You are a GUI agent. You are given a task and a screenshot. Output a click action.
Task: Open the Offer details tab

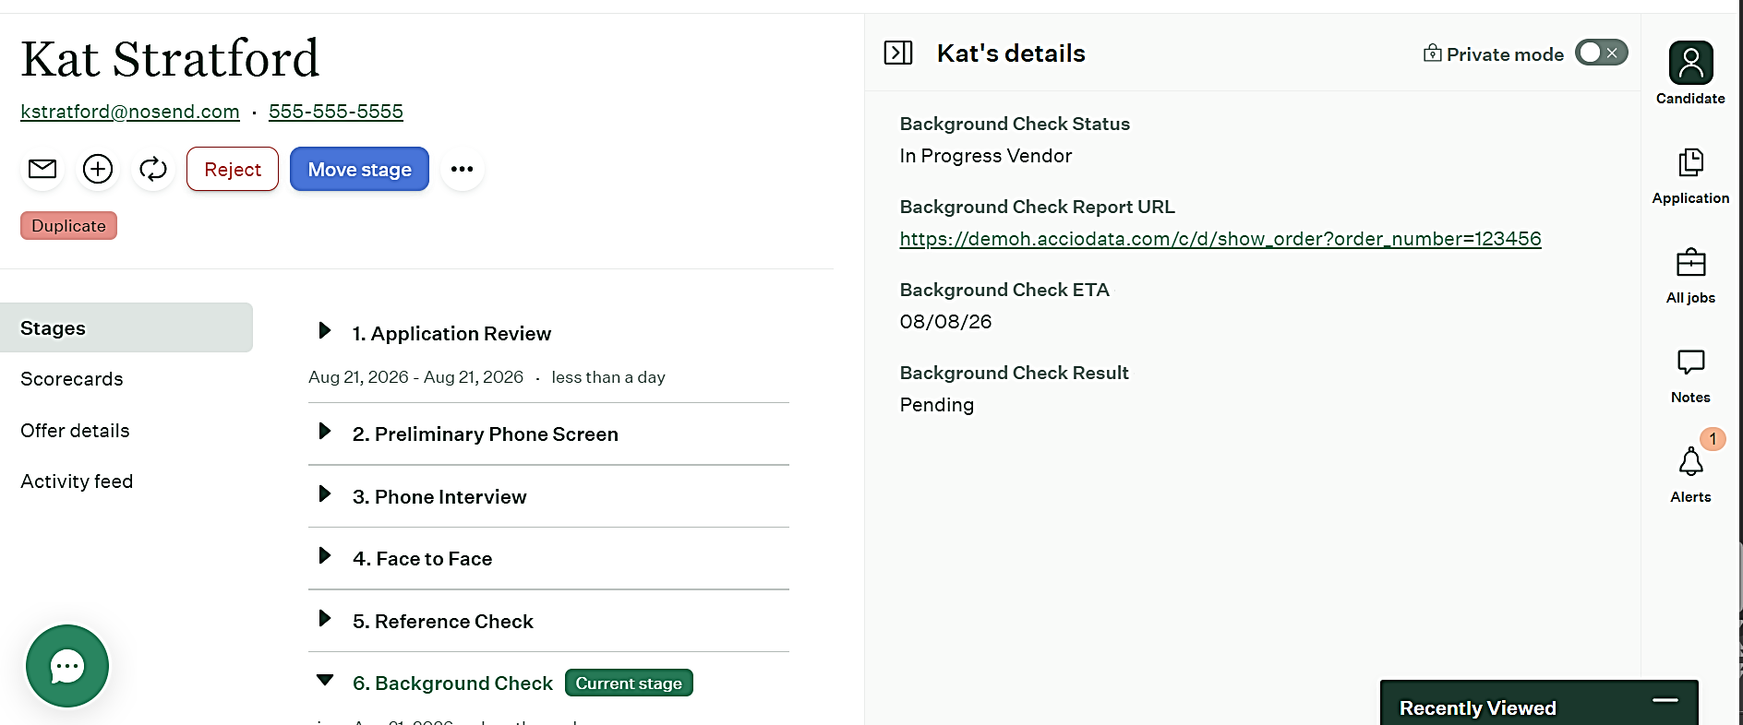pos(75,431)
